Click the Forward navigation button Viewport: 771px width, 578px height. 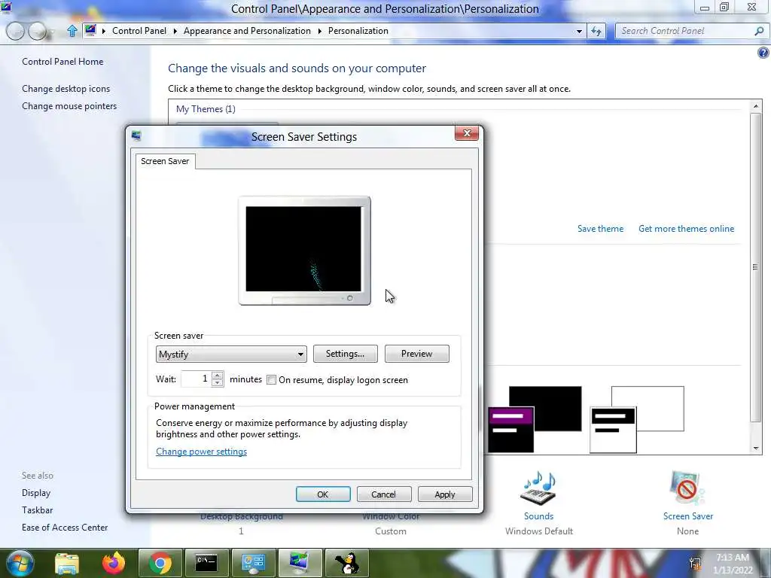(x=38, y=32)
